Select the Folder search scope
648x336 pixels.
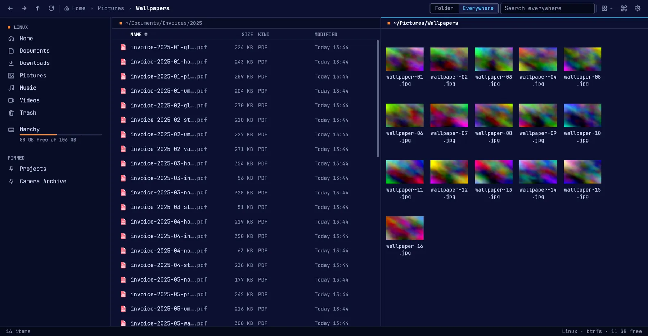444,8
